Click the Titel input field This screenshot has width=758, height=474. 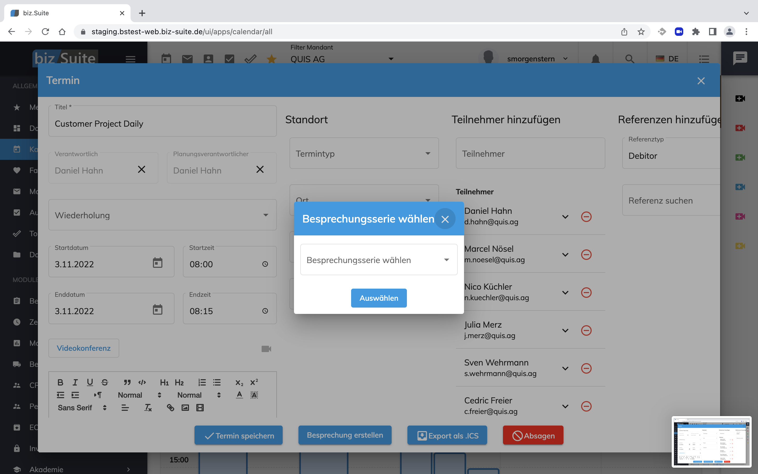click(x=163, y=121)
